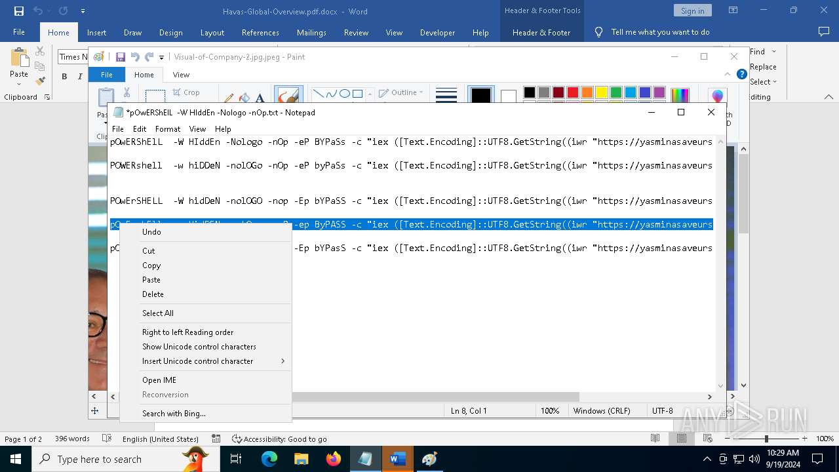Open the Format menu in Notepad

pyautogui.click(x=168, y=129)
